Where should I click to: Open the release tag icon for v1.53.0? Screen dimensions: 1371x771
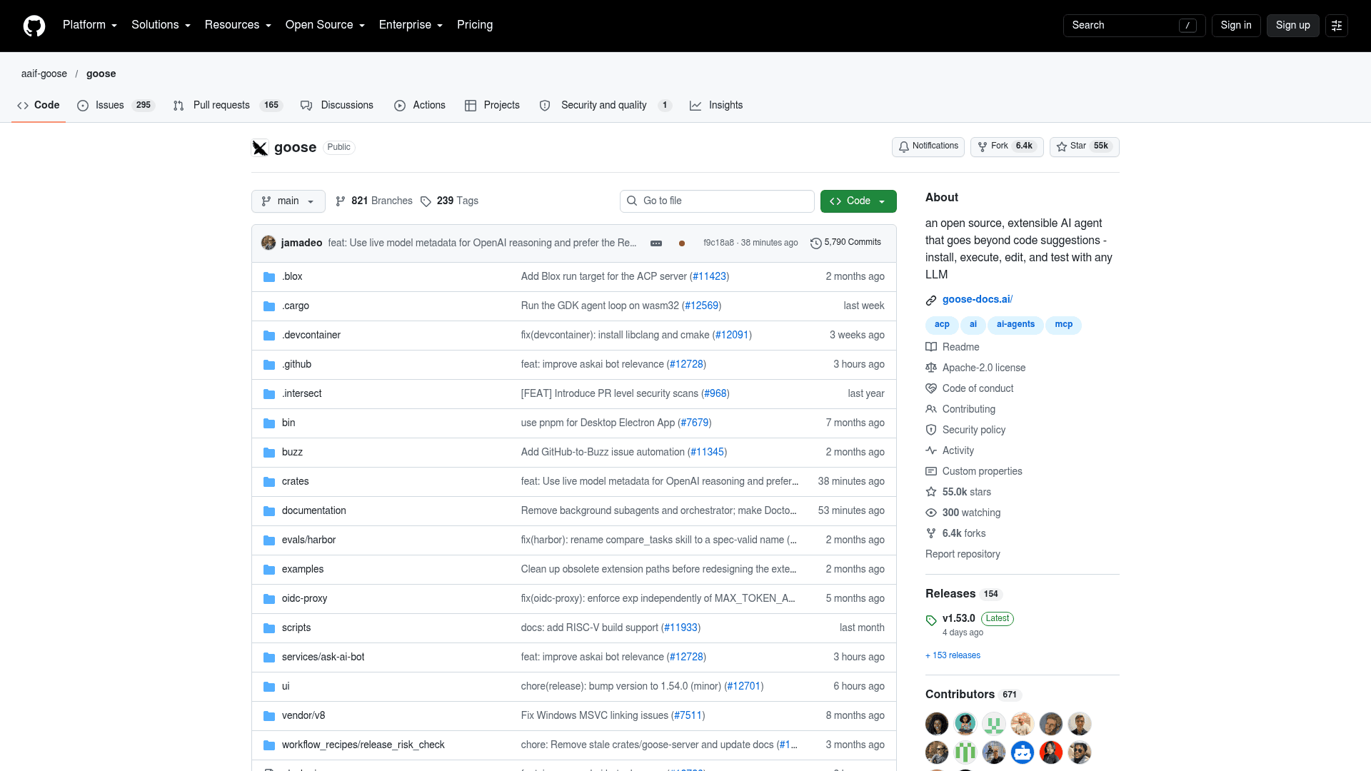coord(931,620)
